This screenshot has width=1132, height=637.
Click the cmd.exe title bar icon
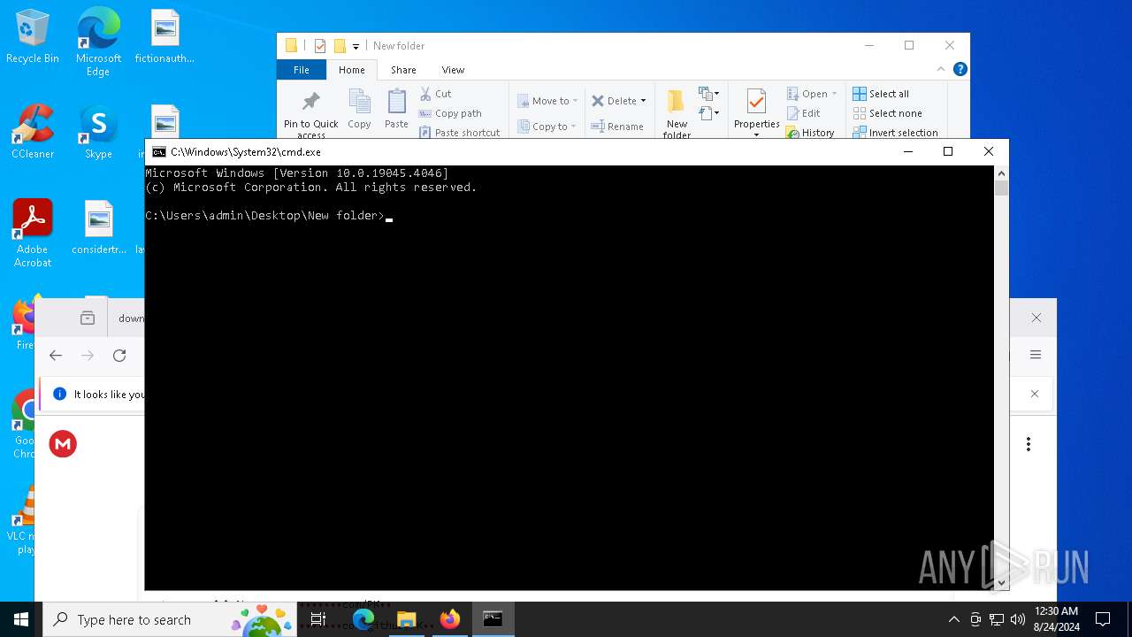pos(158,152)
